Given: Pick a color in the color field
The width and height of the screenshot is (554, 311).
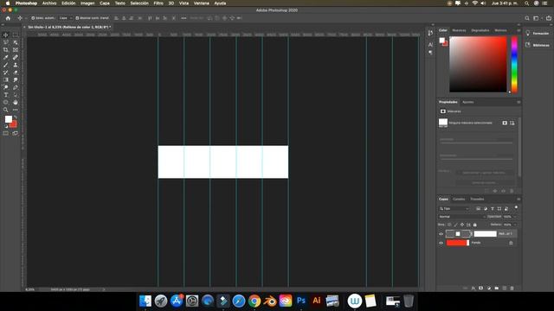Looking at the screenshot, I should [x=478, y=64].
